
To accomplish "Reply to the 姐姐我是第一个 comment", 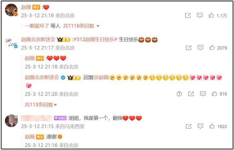I will pyautogui.click(x=200, y=126).
